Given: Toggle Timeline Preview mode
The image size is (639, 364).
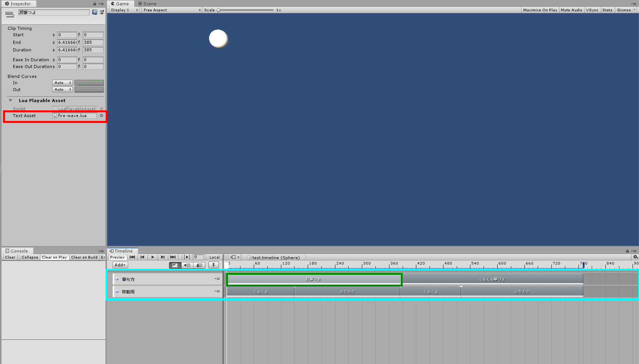Looking at the screenshot, I should 117,257.
